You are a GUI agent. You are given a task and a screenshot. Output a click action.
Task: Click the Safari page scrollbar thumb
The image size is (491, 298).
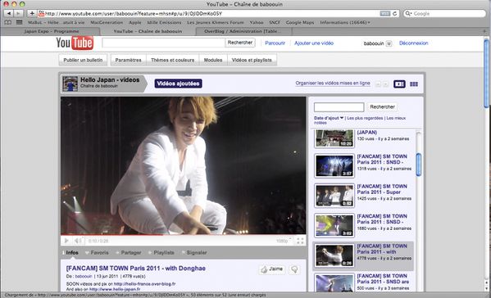[x=486, y=74]
